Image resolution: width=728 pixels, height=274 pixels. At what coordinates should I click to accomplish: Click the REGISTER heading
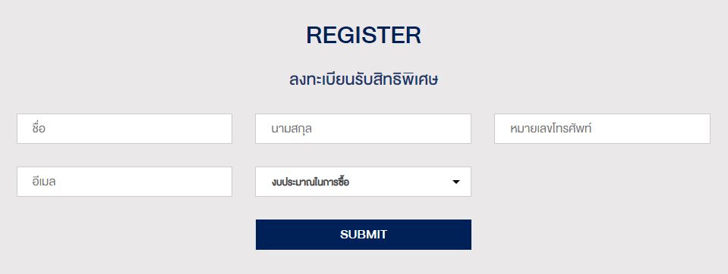(364, 35)
